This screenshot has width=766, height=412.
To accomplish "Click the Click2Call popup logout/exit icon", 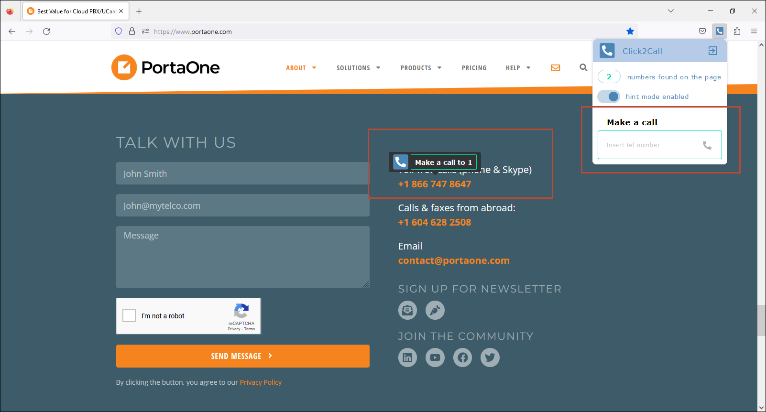I will pos(712,51).
